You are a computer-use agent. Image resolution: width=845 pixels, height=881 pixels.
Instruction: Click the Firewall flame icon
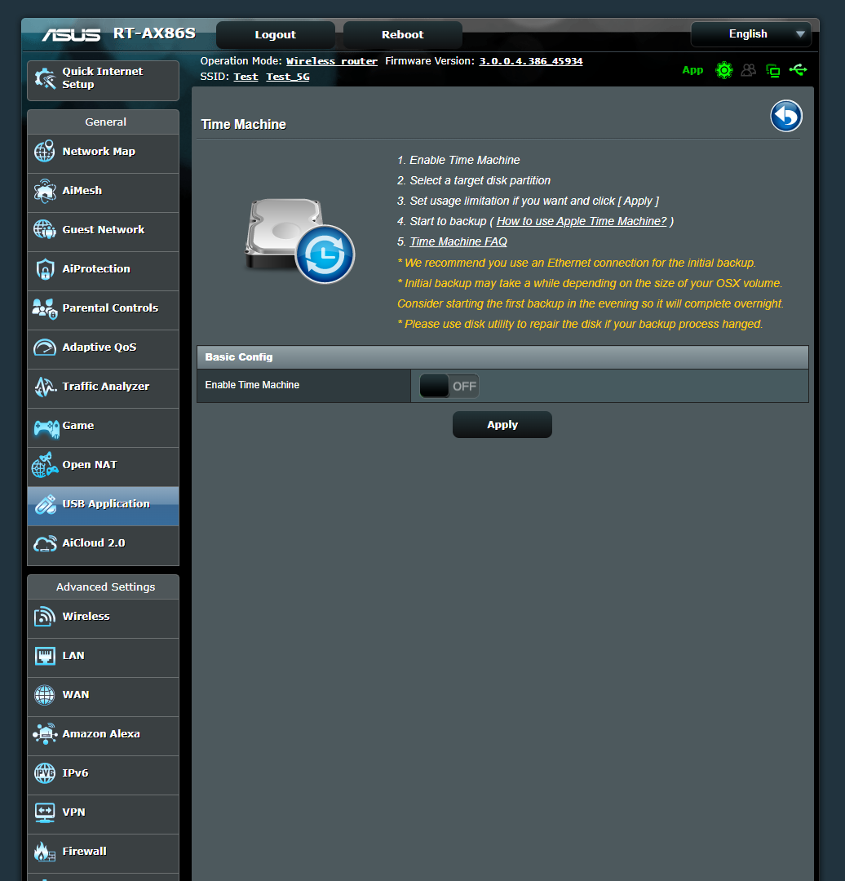point(44,852)
